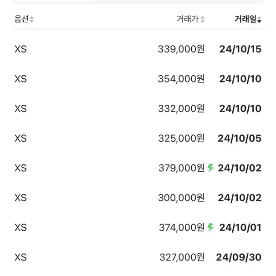Select the 24/10/01 transaction date

pyautogui.click(x=240, y=228)
